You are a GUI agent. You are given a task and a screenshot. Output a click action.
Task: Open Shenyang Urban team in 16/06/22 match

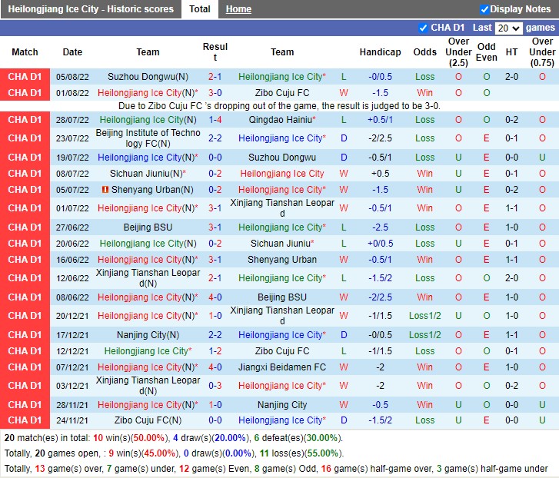(x=281, y=260)
